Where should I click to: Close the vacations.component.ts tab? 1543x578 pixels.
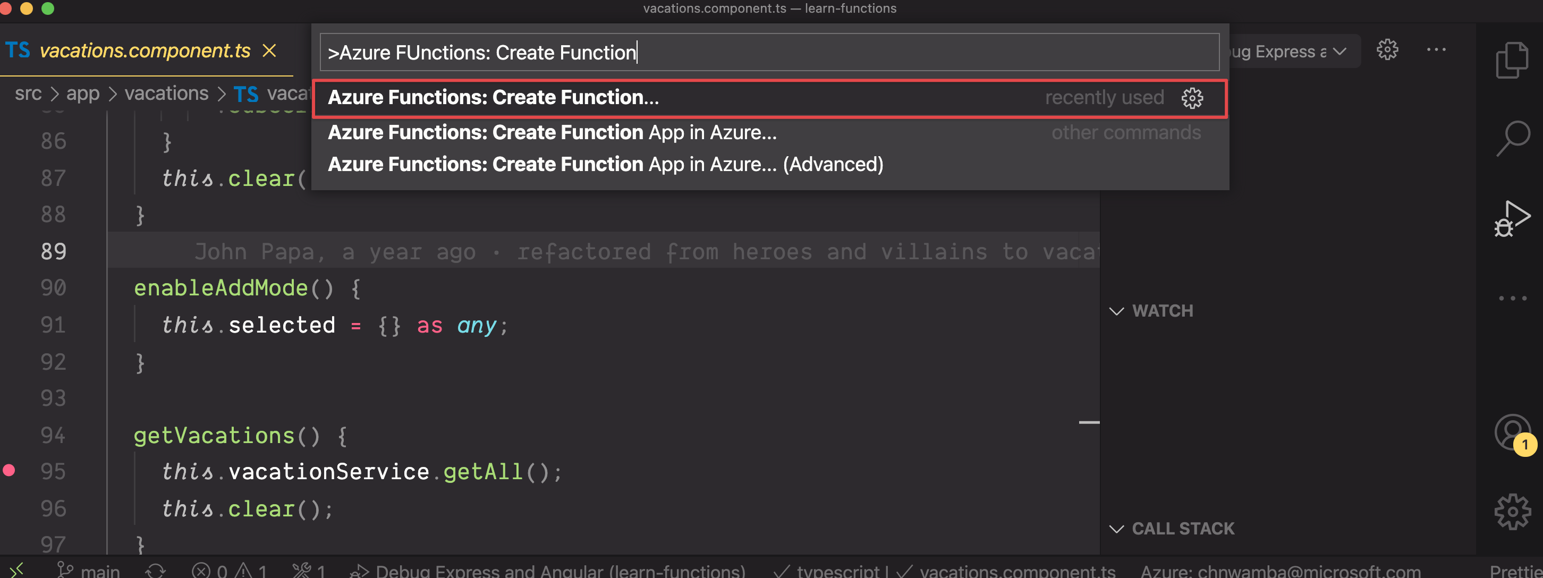tap(269, 51)
